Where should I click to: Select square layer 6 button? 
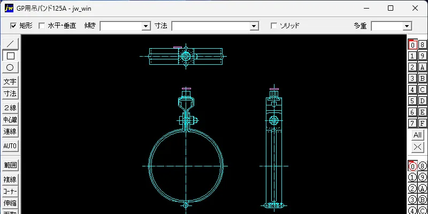tap(412, 112)
